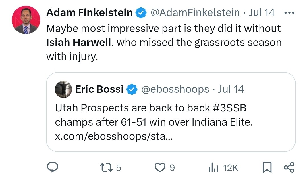
Task: Share the tweet using the share icon
Action: click(289, 167)
